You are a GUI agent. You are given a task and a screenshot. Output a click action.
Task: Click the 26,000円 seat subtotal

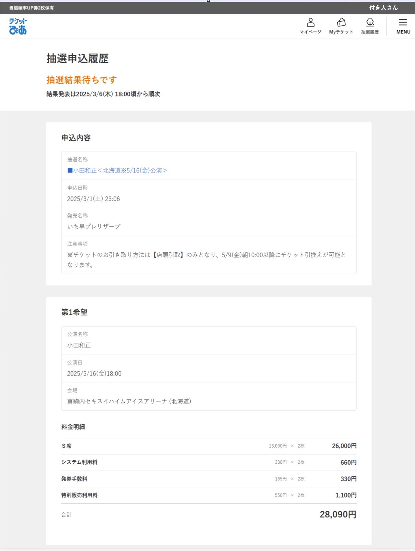tap(344, 446)
